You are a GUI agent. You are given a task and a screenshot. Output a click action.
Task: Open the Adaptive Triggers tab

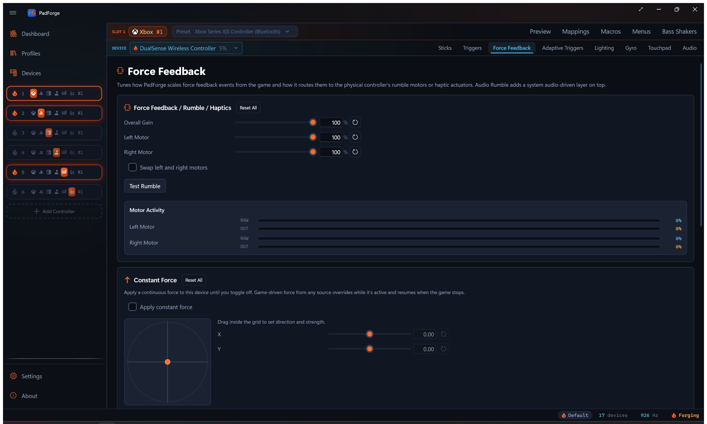pos(563,48)
